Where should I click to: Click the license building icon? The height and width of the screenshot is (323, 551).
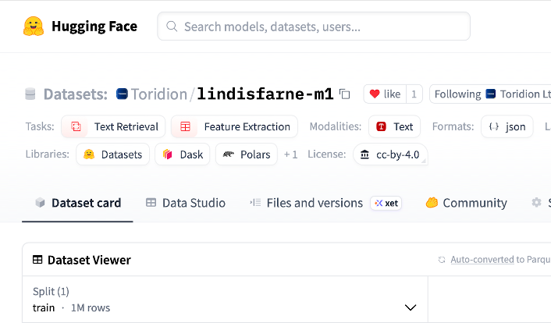pos(364,154)
